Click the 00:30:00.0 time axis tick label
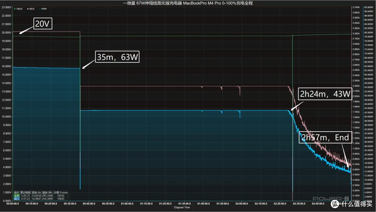The width and height of the screenshot is (376, 212). (70, 204)
